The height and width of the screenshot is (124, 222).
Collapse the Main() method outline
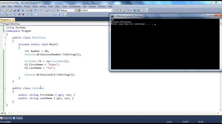click(x=5, y=44)
